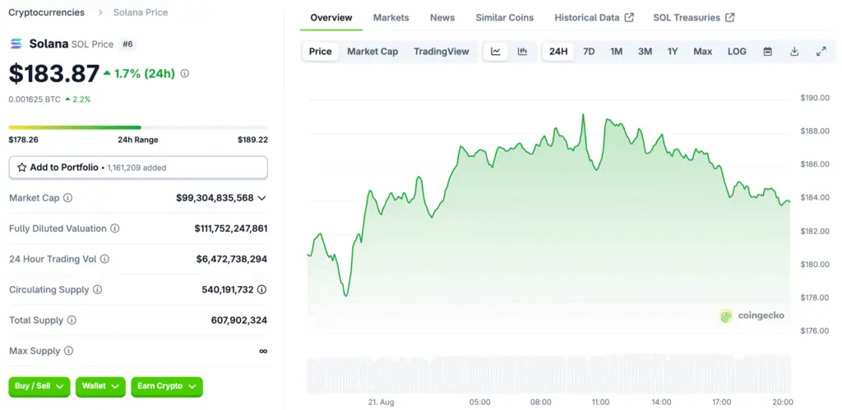Expand the chart to fullscreen
842x410 pixels.
point(821,52)
